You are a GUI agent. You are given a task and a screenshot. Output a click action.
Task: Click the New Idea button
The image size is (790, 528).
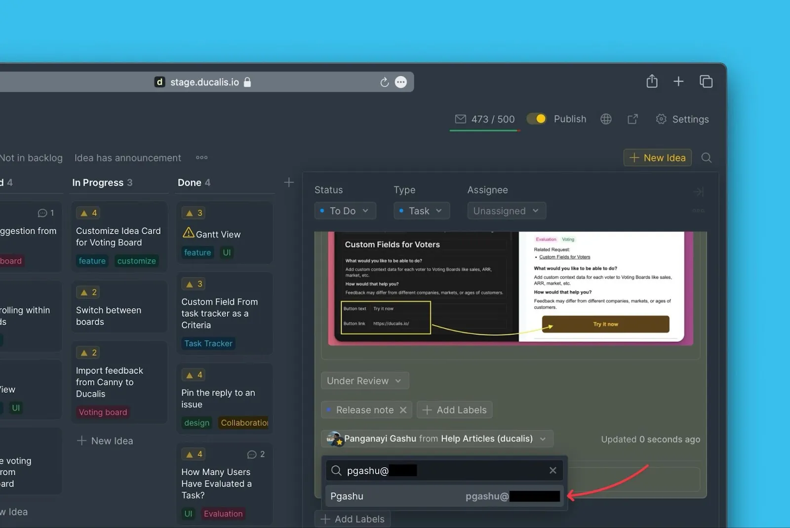(x=657, y=158)
